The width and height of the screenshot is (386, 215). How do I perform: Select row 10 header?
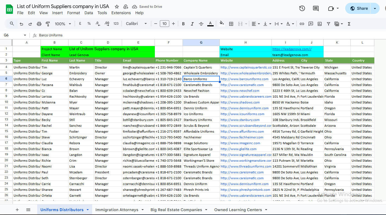(x=6, y=102)
